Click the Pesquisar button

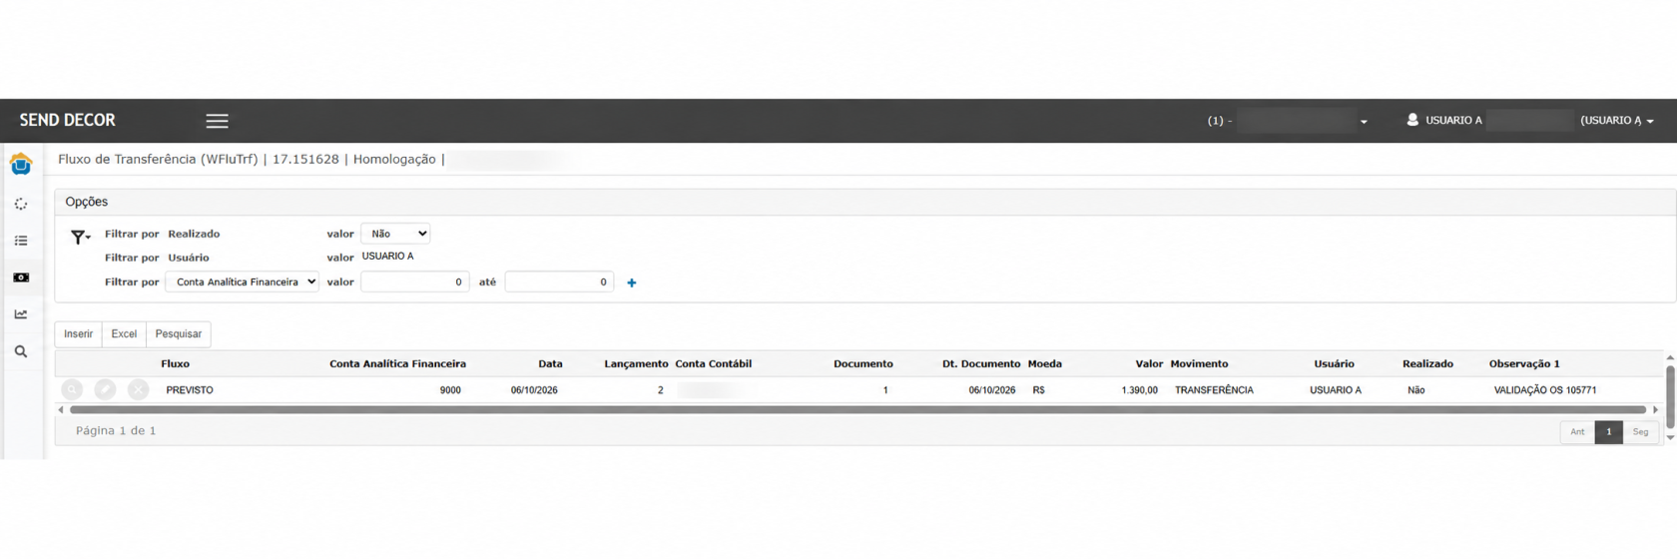(x=179, y=334)
